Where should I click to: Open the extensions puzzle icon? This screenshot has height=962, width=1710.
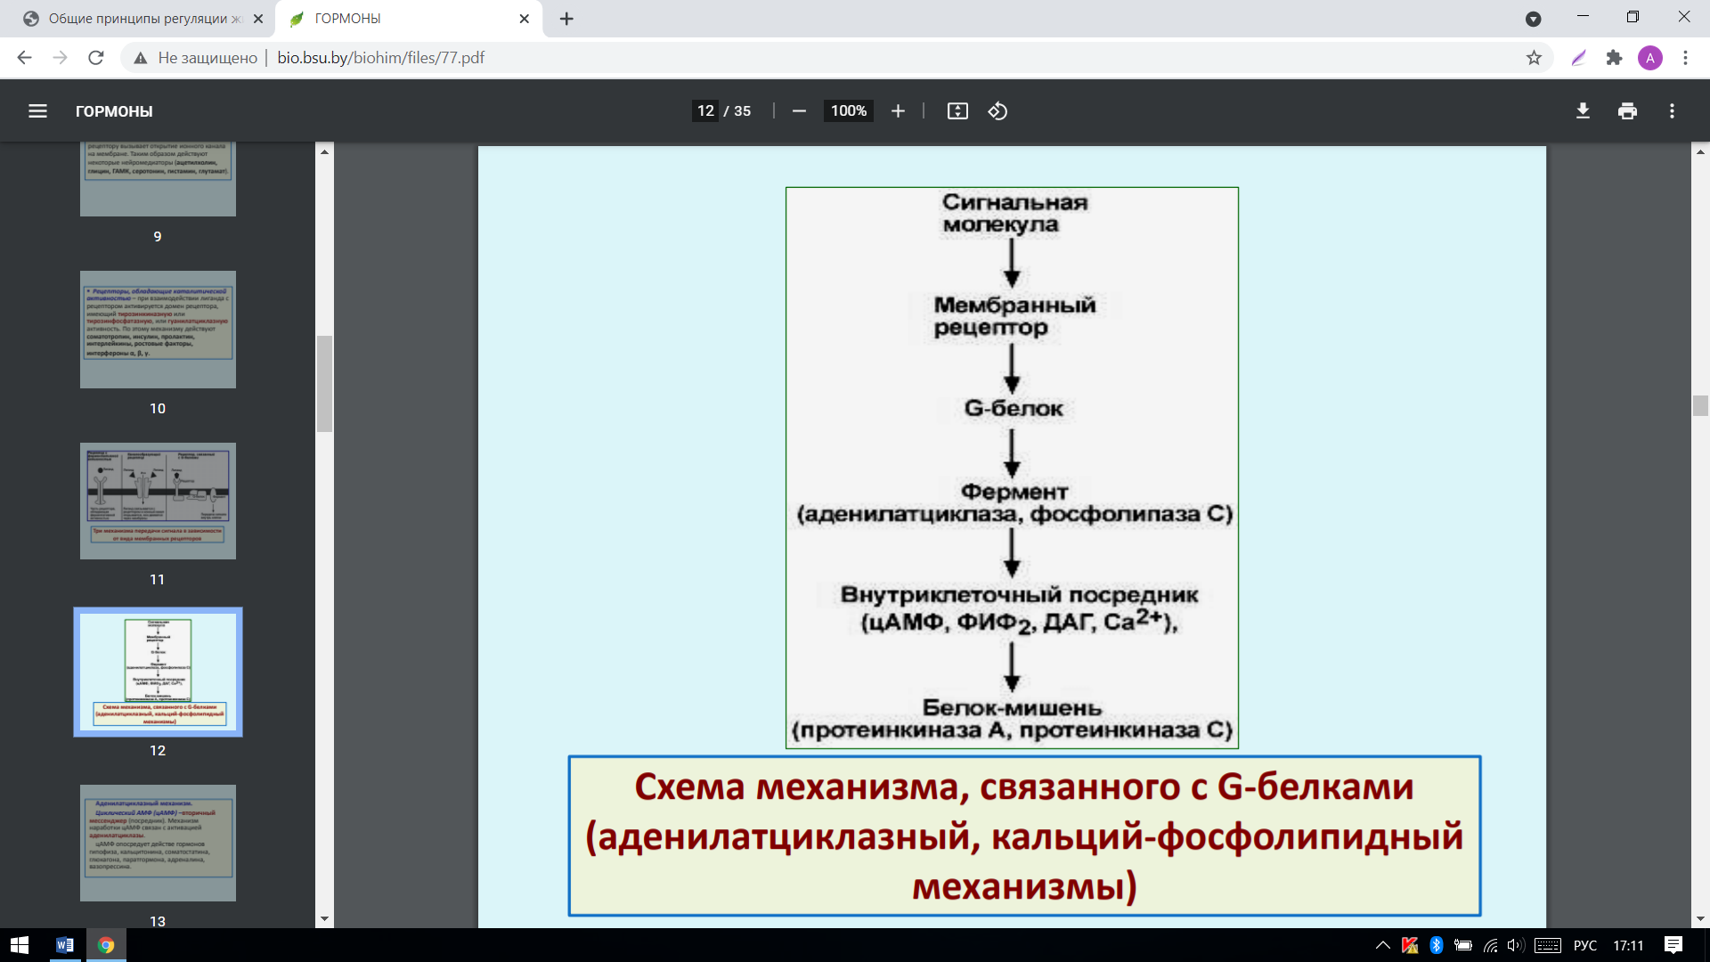pyautogui.click(x=1614, y=58)
